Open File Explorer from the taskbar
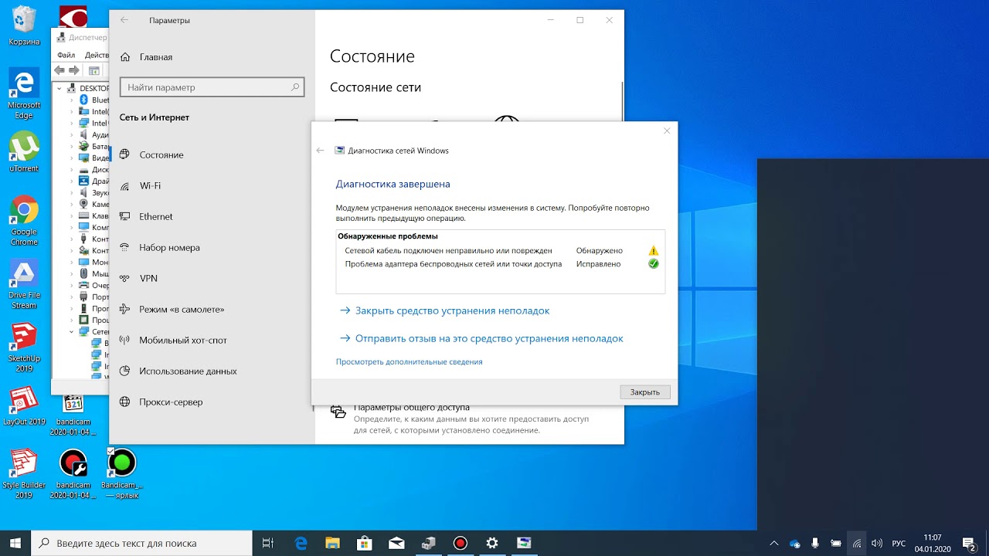989x556 pixels. (x=332, y=543)
